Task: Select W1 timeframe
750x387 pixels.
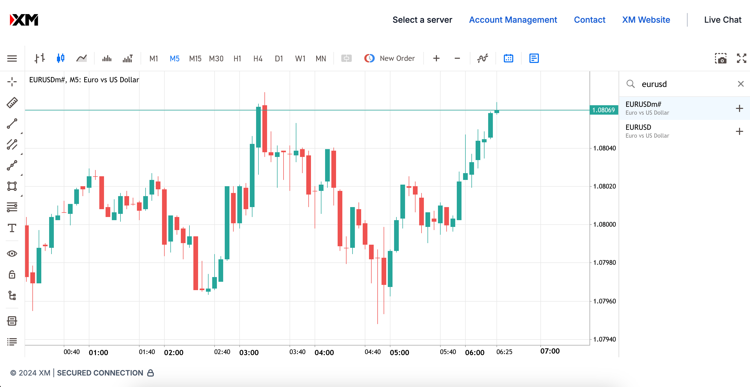Action: click(300, 58)
